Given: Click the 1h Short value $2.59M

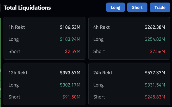Looking at the screenshot, I should [73, 51].
